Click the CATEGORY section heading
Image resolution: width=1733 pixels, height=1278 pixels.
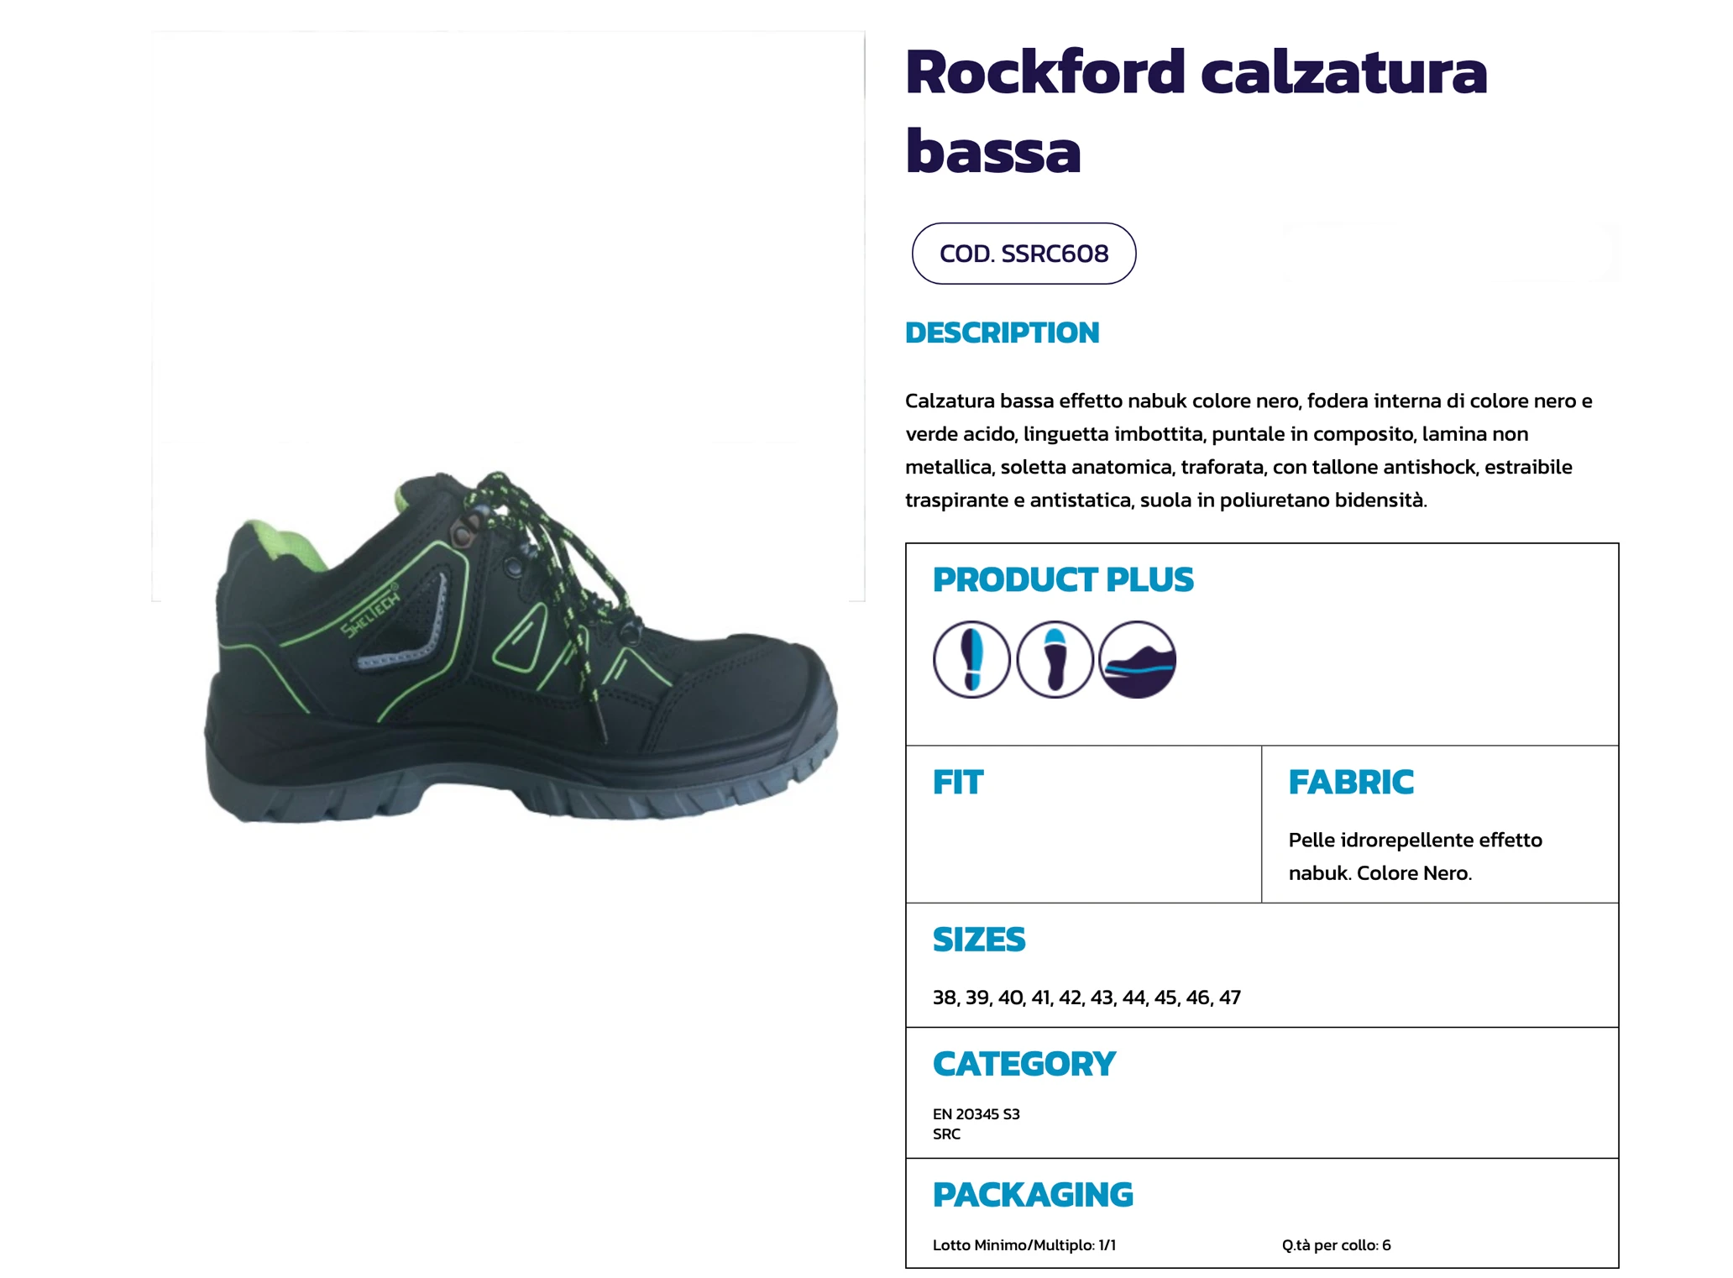pyautogui.click(x=1024, y=1064)
